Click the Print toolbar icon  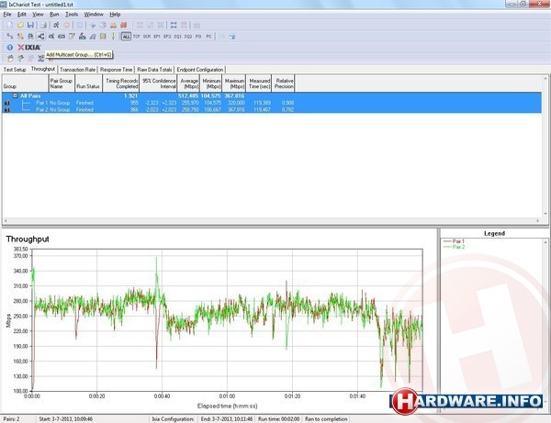point(42,25)
